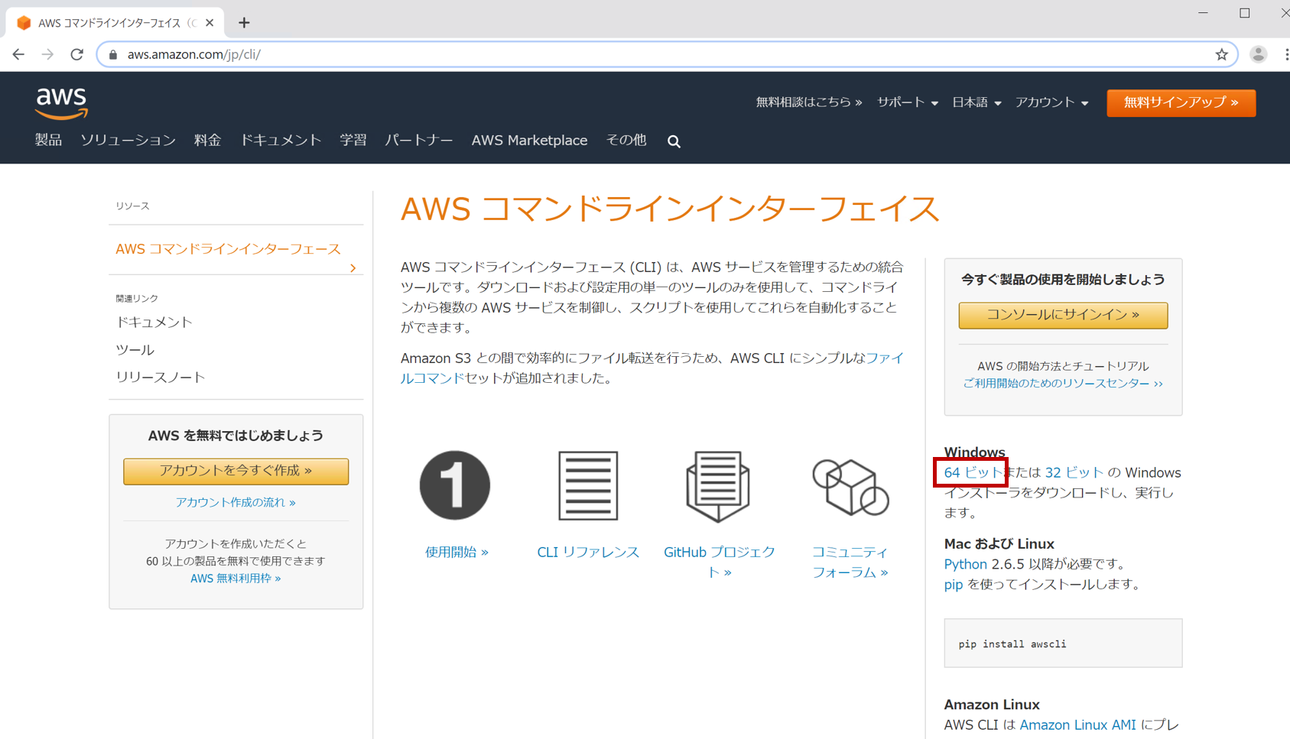The height and width of the screenshot is (739, 1290).
Task: Open the 学習 menu
Action: [x=353, y=140]
